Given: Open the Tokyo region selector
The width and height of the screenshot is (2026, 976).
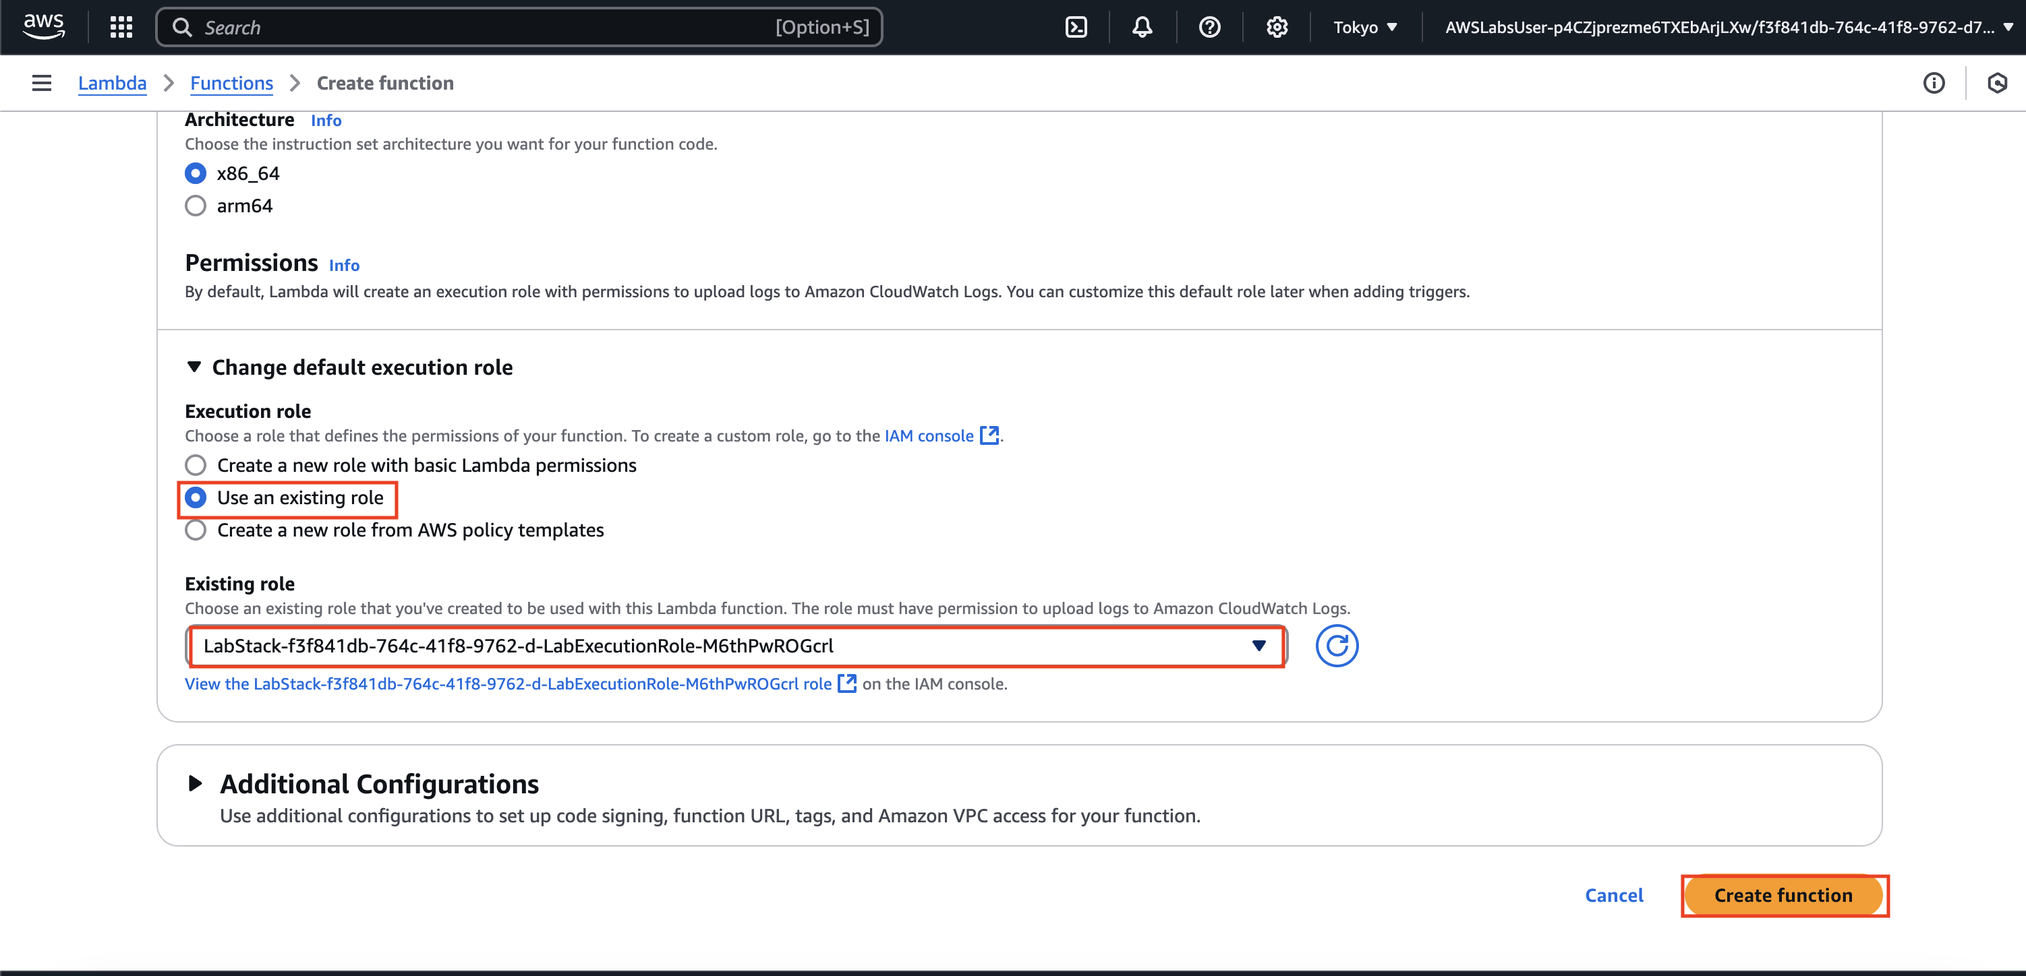Looking at the screenshot, I should (1364, 28).
